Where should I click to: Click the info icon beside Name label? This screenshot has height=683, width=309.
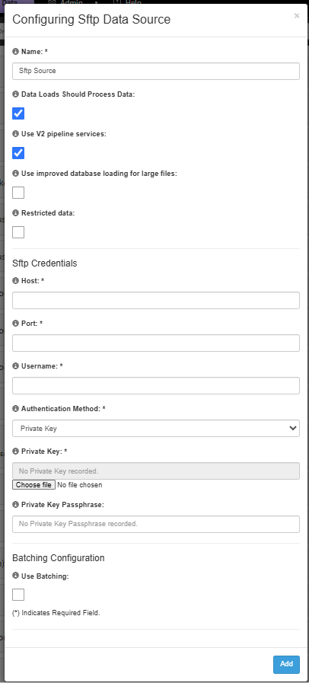pyautogui.click(x=16, y=52)
